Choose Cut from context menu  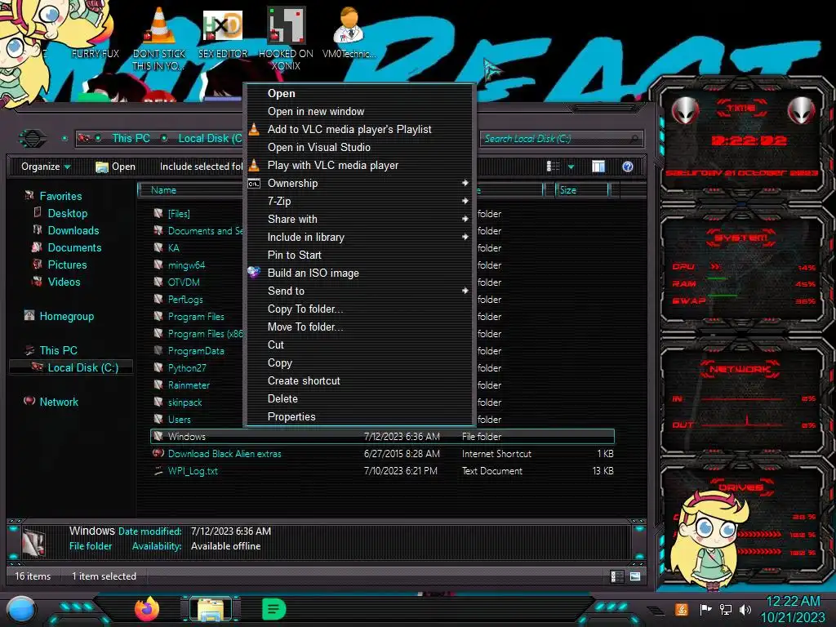coord(359,345)
